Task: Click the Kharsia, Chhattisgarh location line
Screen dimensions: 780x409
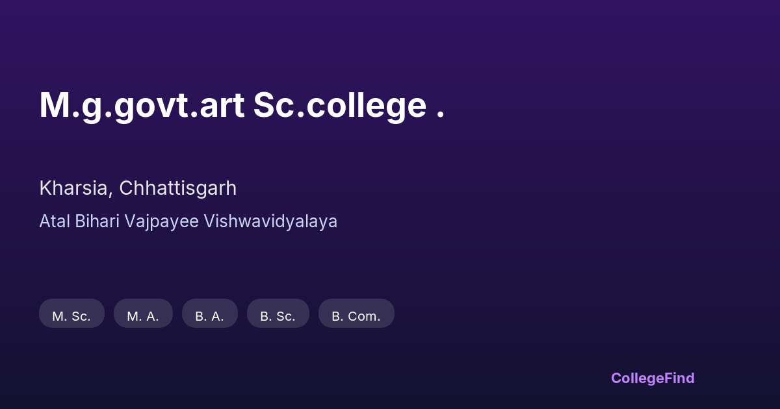Action: tap(138, 188)
